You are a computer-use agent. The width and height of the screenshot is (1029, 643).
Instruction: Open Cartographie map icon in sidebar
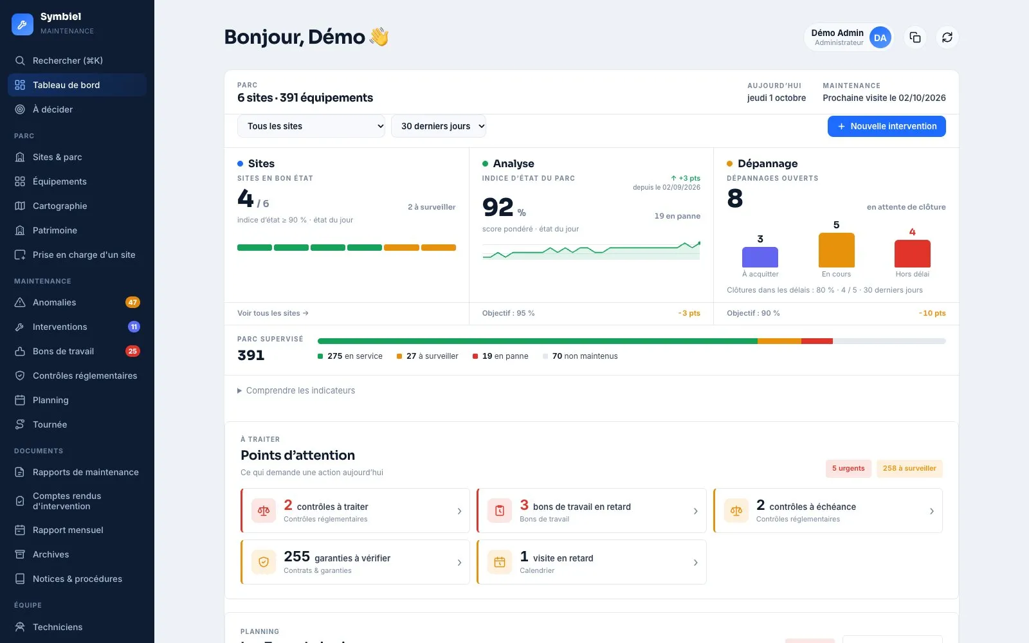coord(20,206)
